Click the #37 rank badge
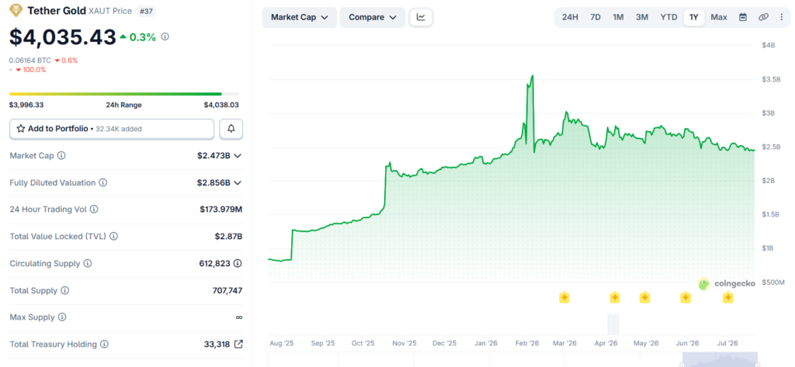795x367 pixels. [x=145, y=11]
